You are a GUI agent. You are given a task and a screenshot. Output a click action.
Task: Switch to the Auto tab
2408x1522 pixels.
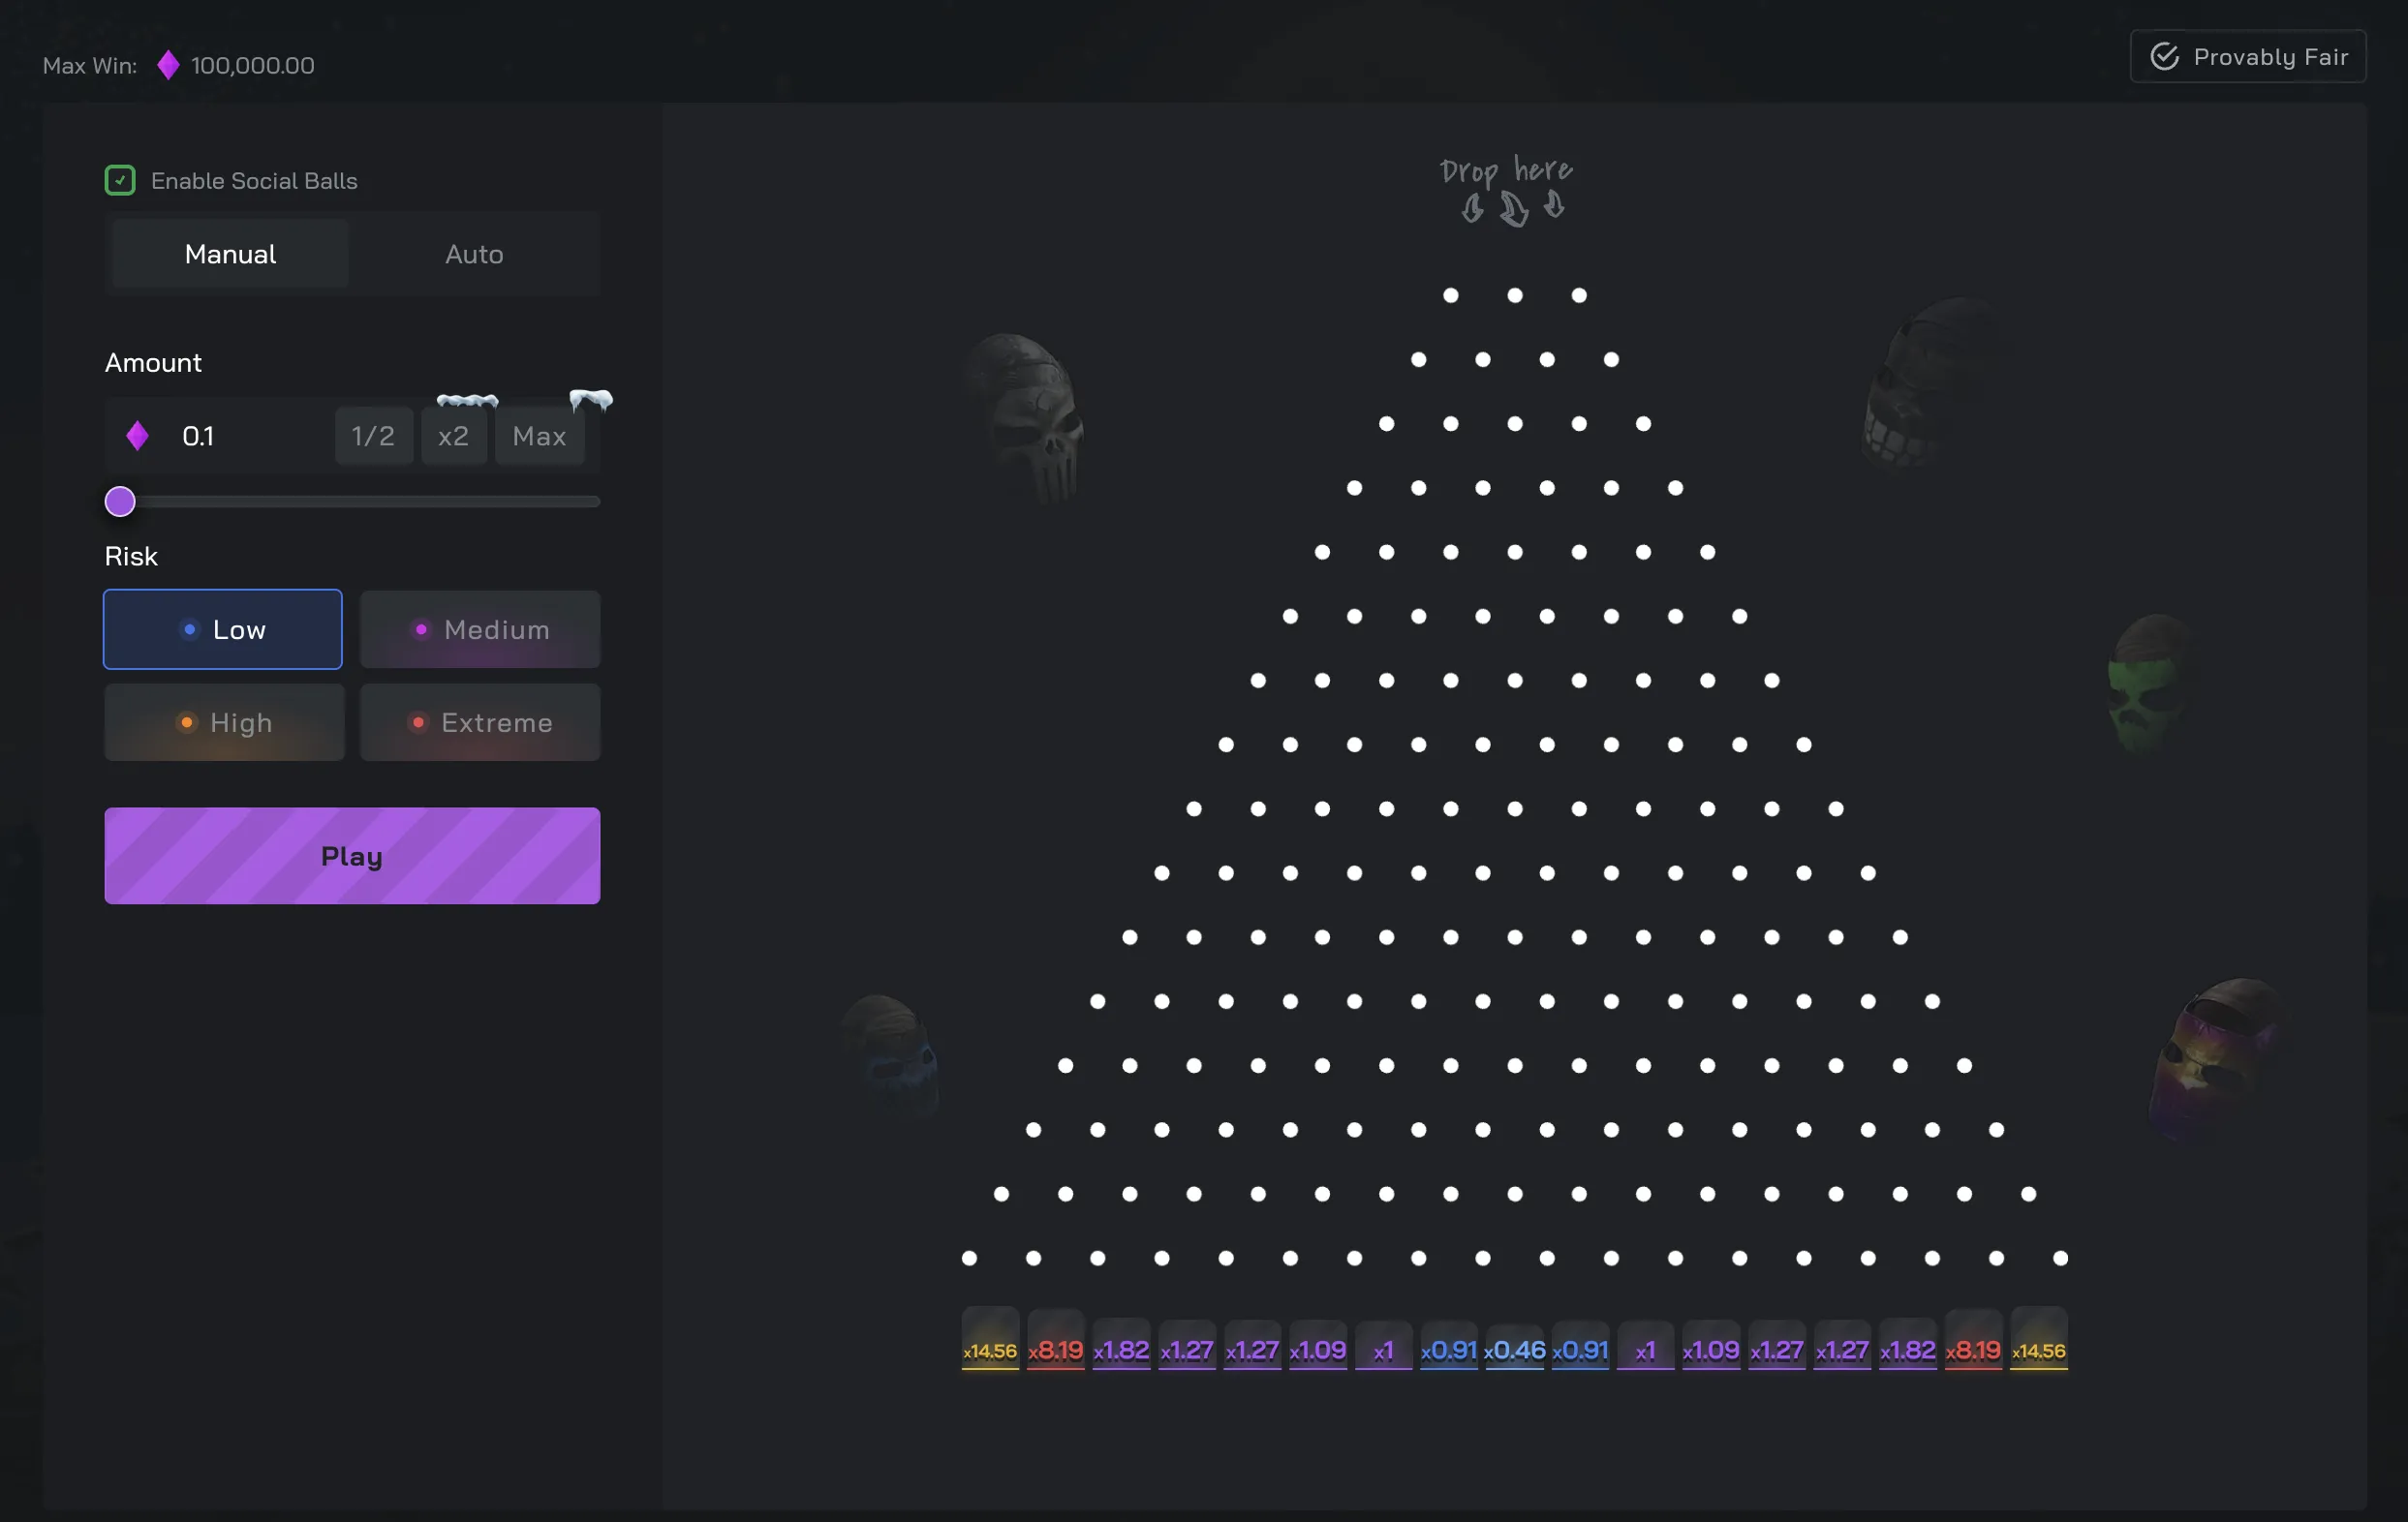pos(474,254)
